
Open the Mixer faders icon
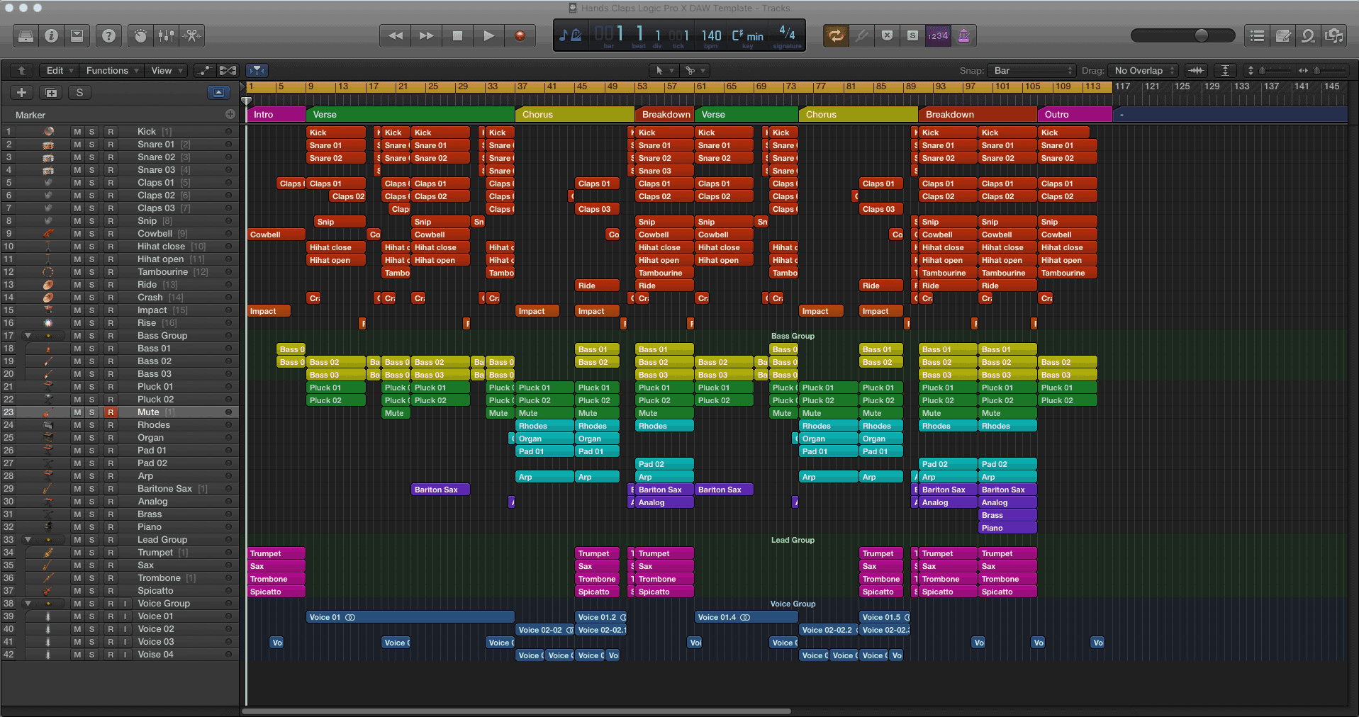[x=166, y=35]
